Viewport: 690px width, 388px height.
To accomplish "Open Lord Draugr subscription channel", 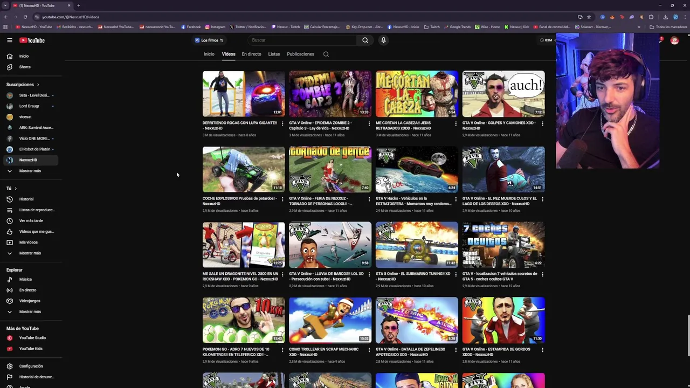I will coord(31,106).
